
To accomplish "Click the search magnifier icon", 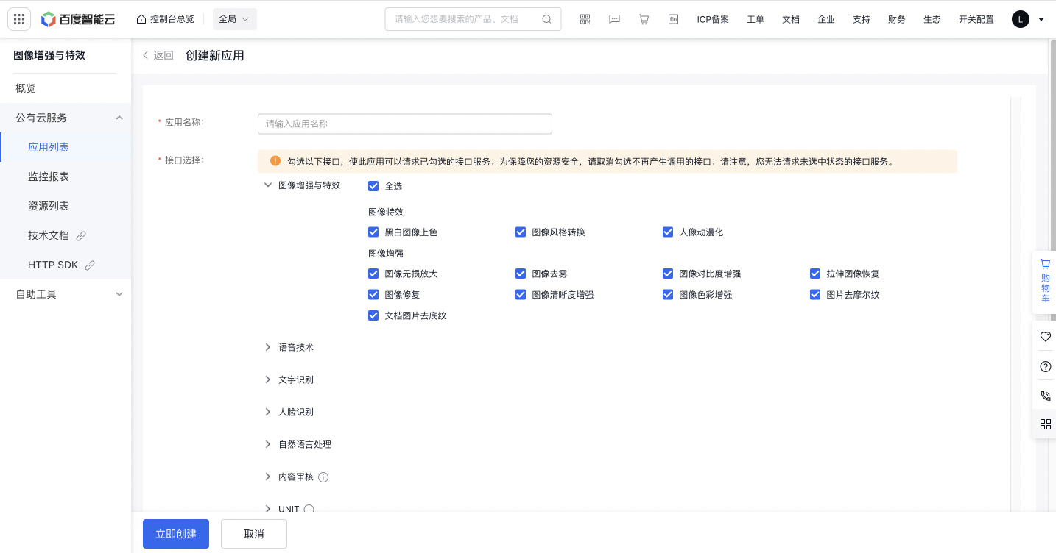I will pyautogui.click(x=546, y=19).
